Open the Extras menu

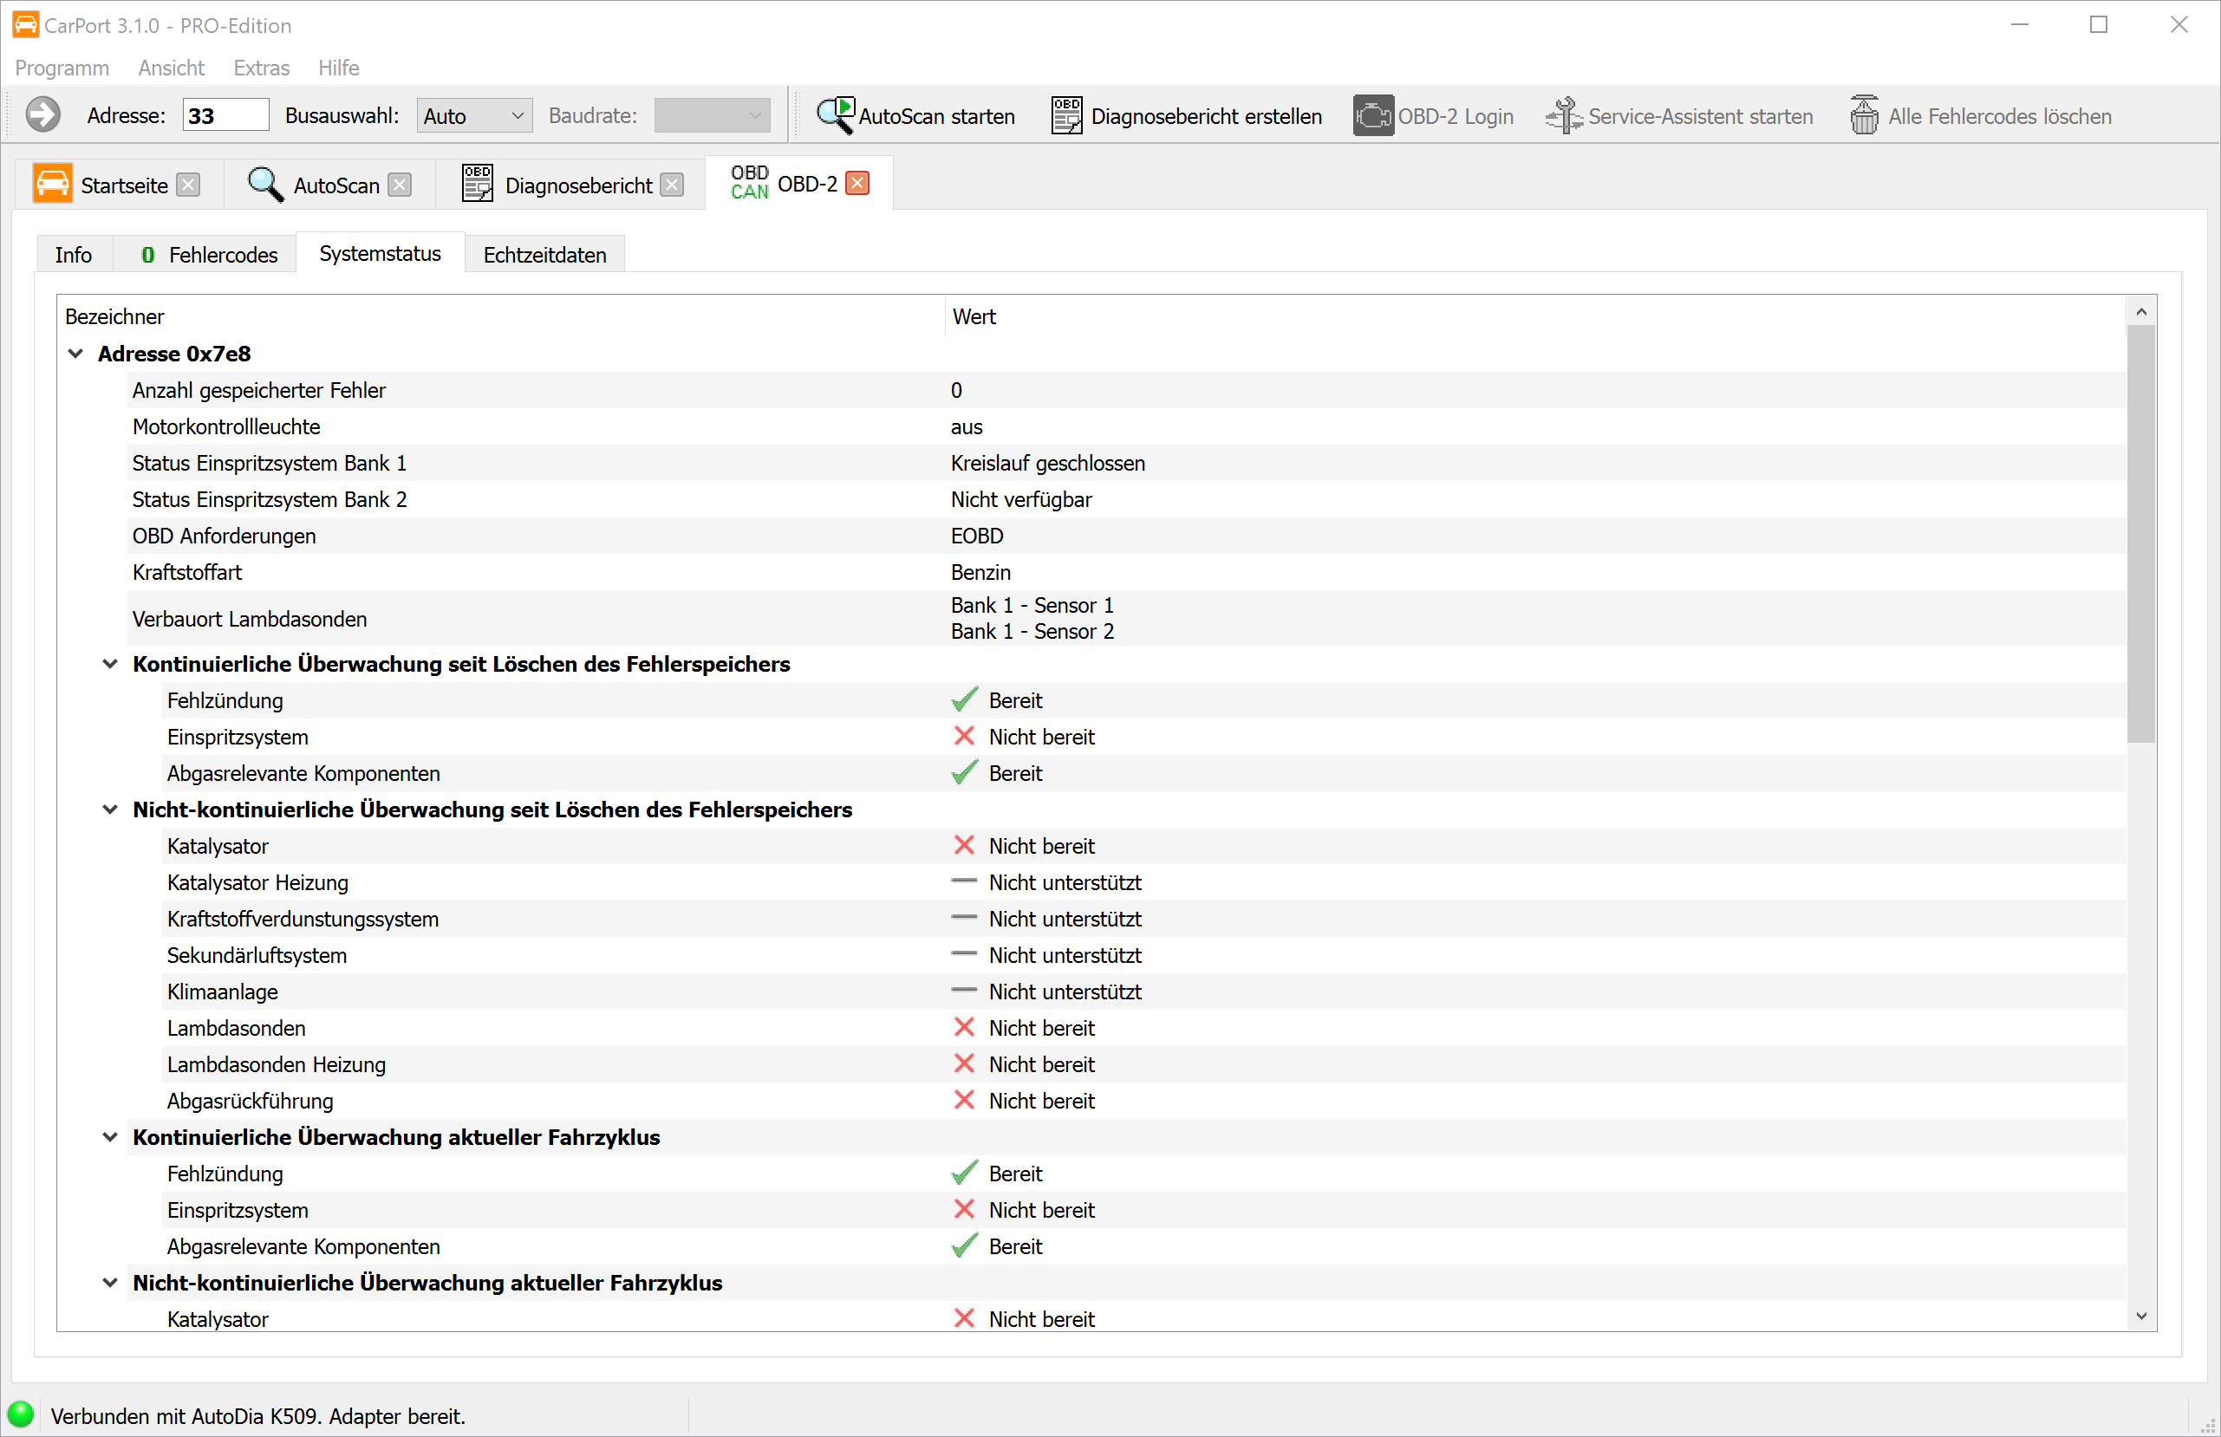pos(261,68)
